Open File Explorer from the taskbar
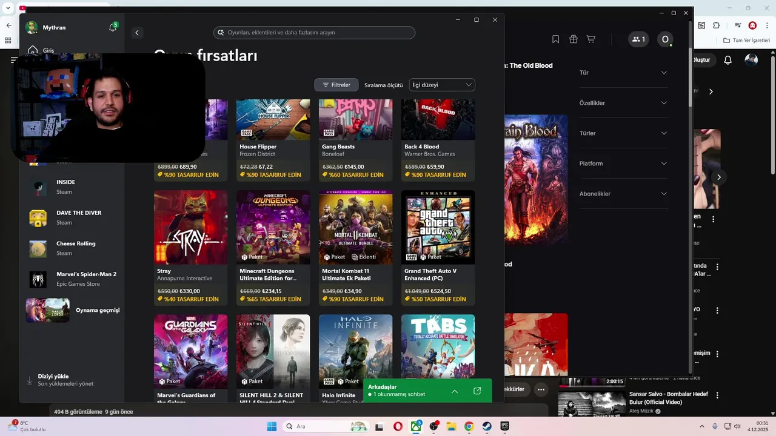 (452, 426)
